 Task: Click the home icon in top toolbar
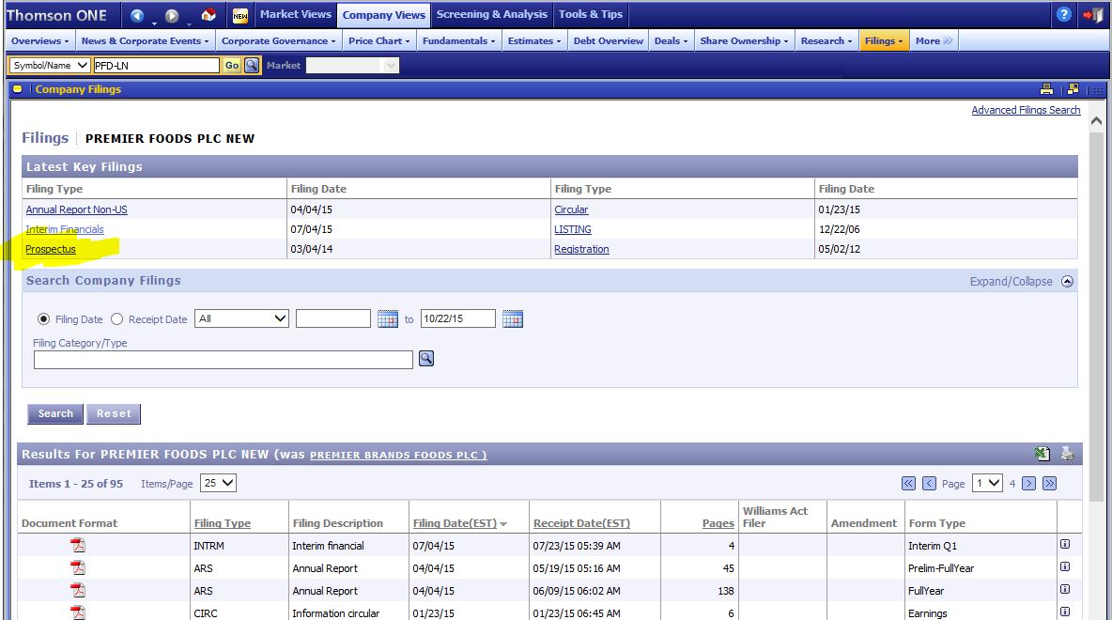pyautogui.click(x=208, y=15)
